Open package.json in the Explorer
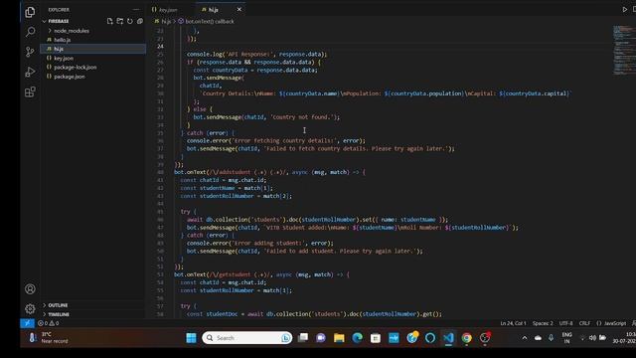This screenshot has height=358, width=636. pos(70,77)
